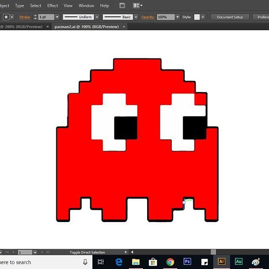This screenshot has width=269, height=269.
Task: Open the Type menu
Action: (19, 5)
